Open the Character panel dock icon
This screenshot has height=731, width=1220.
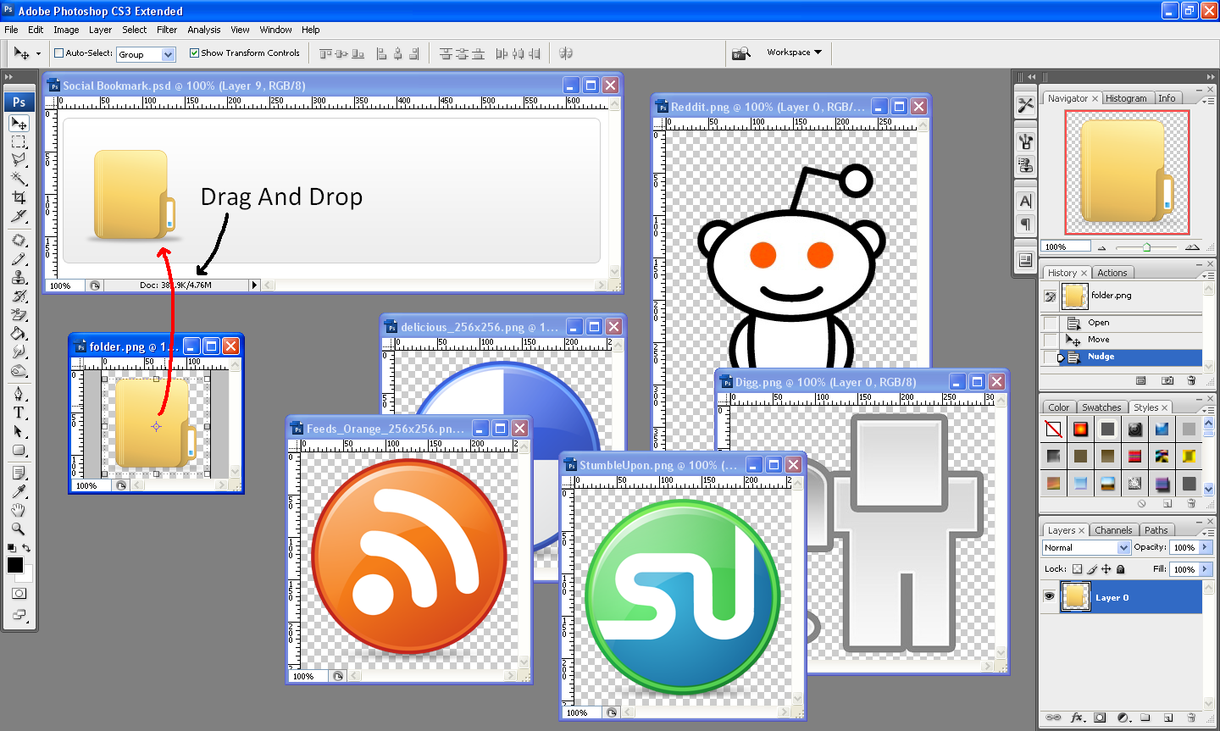coord(1026,202)
